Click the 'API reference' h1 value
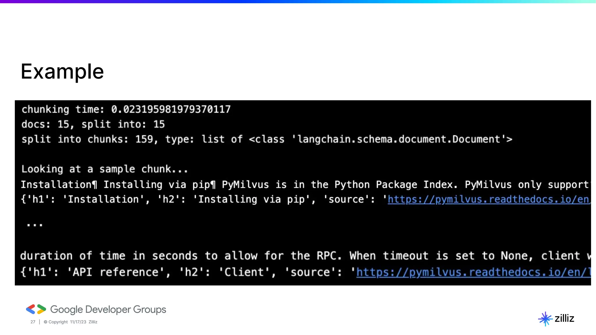Viewport: 596px width, 335px height. coord(116,272)
